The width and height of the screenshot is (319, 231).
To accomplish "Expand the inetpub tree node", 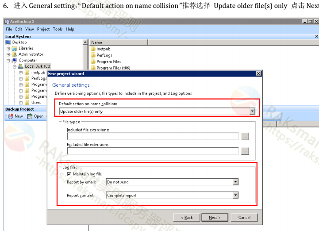I will (x=21, y=73).
